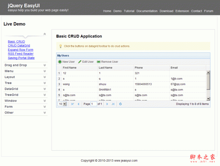Screen dimensions: 220x166
Task: Click the My Users panel title
Action: click(x=63, y=56)
